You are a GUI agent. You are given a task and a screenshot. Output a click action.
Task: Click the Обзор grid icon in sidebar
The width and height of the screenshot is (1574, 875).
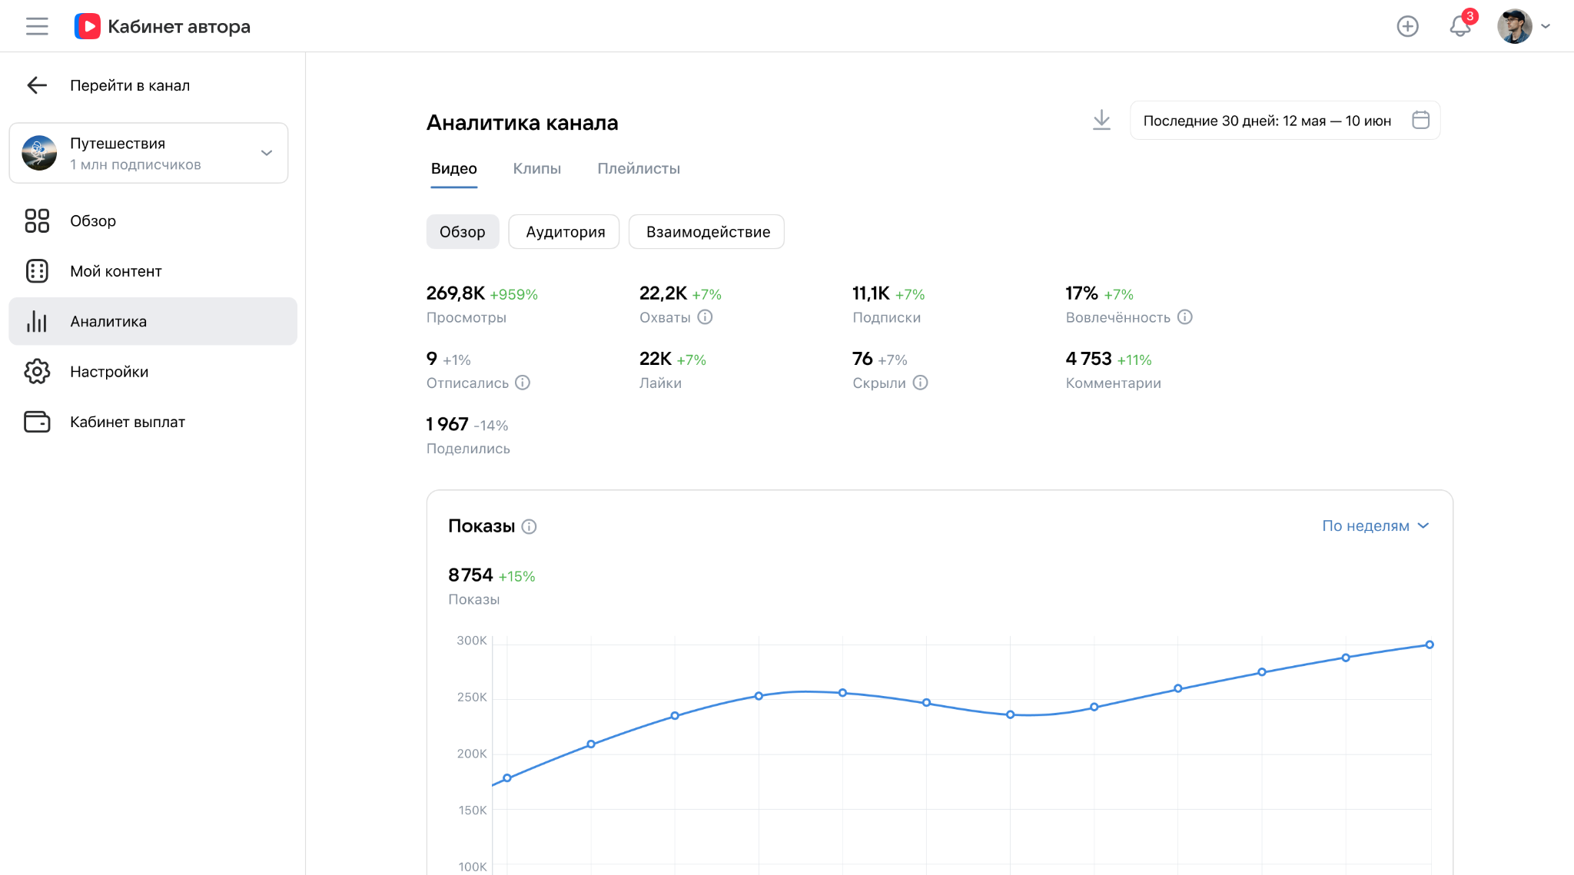[x=37, y=220]
